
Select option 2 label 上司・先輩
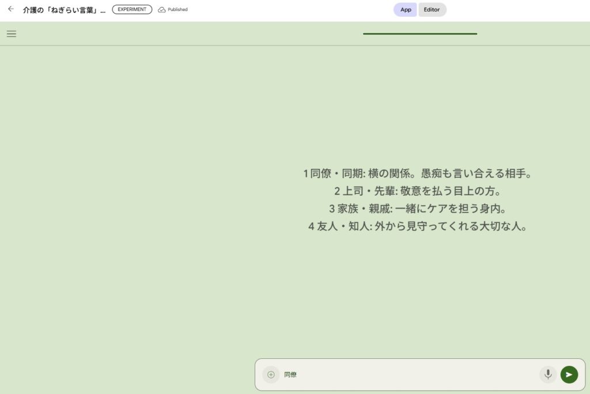pos(368,191)
